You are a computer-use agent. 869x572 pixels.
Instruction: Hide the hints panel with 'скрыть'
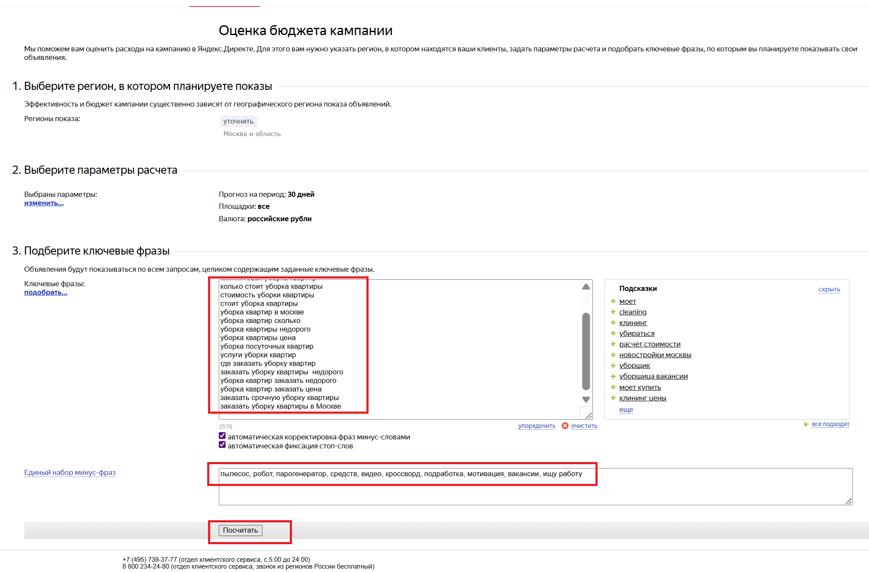(829, 289)
